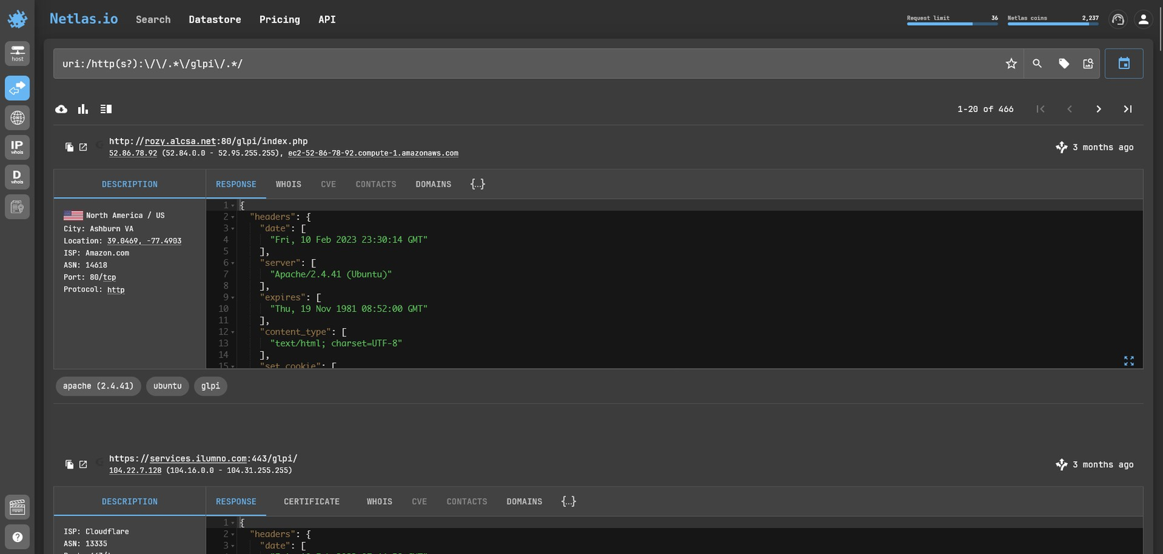This screenshot has height=554, width=1163.
Task: Open the API link in top navigation
Action: 327,20
